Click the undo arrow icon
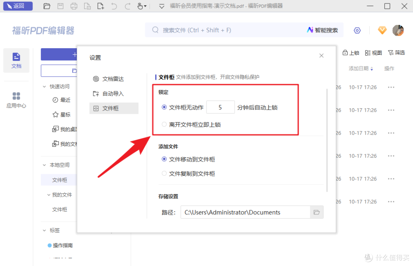This screenshot has height=266, width=413. (x=114, y=6)
